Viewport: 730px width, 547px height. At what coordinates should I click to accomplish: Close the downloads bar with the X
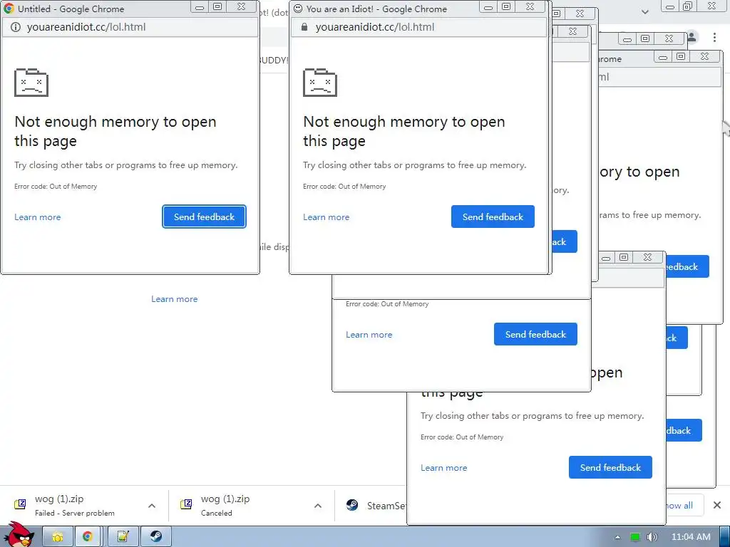point(717,505)
